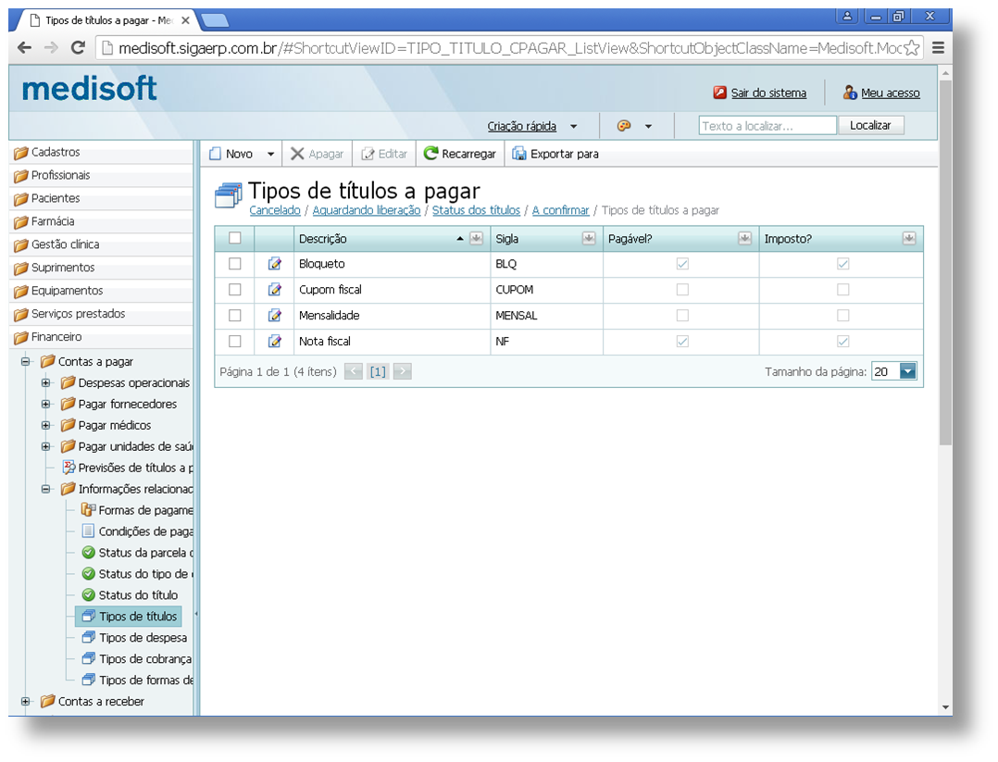Expand the Contas a receber tree node

26,702
